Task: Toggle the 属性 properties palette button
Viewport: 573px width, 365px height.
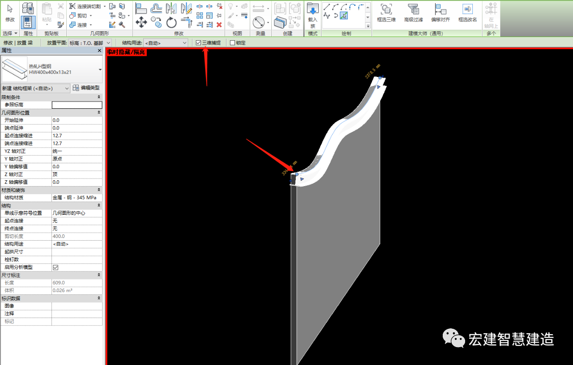Action: pyautogui.click(x=28, y=22)
